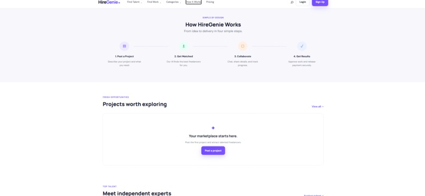Click the Post a project button
The image size is (425, 196).
[213, 151]
